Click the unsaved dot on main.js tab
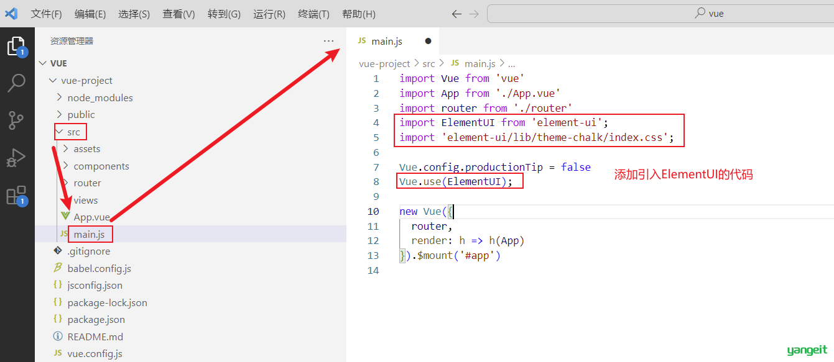 [428, 41]
